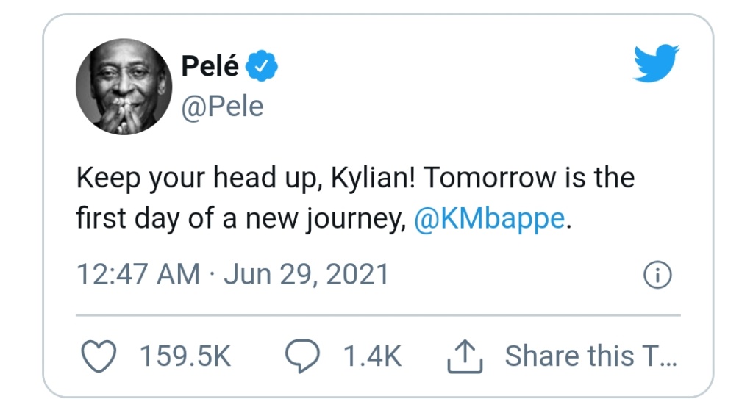
Task: Click the display name Pelé
Action: pos(210,67)
